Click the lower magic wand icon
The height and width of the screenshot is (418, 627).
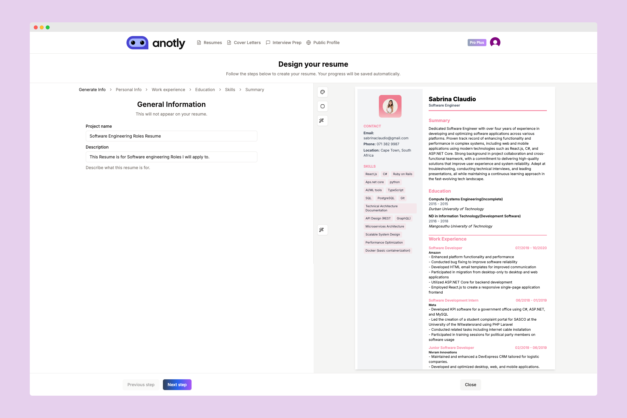322,230
